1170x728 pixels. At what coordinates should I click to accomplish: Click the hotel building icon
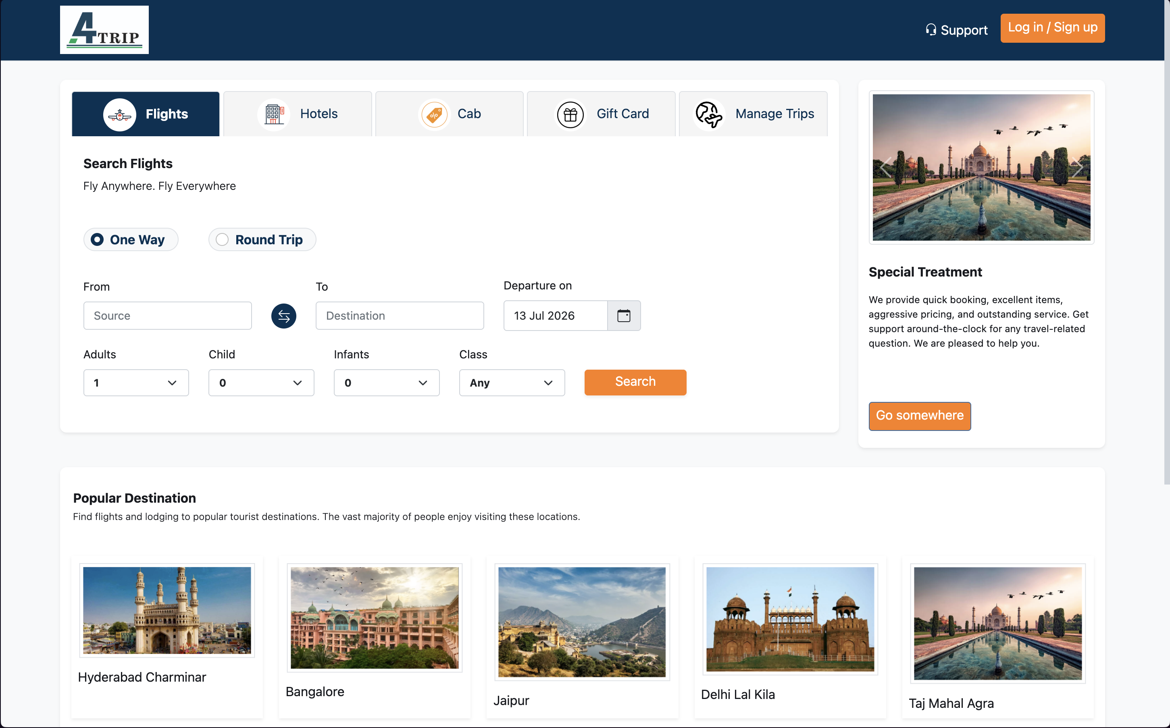coord(274,114)
